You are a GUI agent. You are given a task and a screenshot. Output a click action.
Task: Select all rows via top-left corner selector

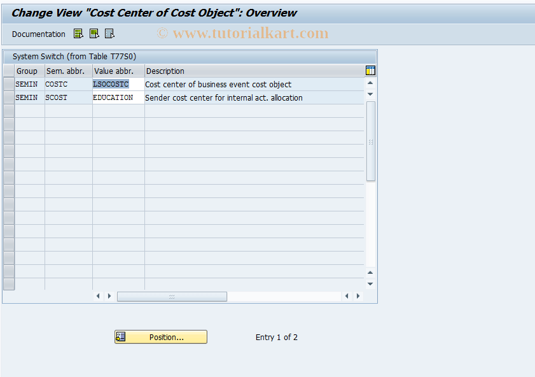(8, 71)
